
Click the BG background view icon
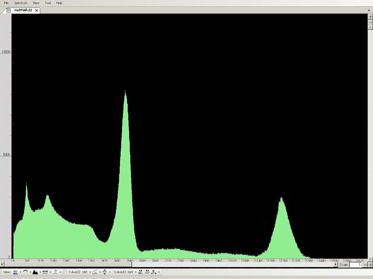pos(15,272)
